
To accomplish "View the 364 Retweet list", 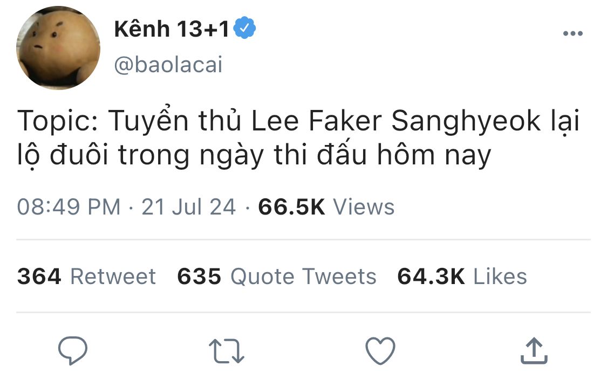I will 86,277.
